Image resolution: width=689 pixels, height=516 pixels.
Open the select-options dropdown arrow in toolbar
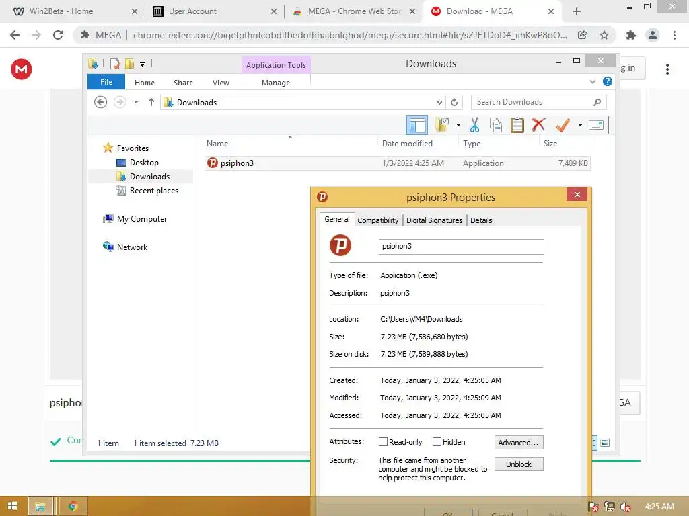458,125
